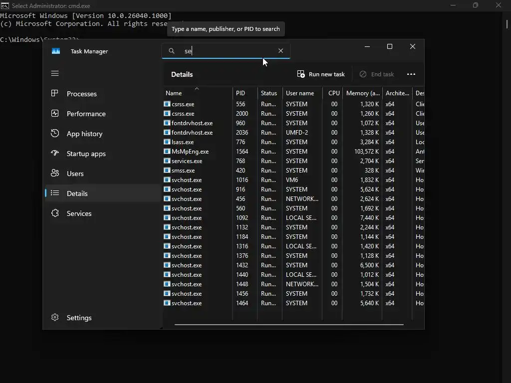Sort by the Status column header
511x383 pixels.
click(x=269, y=93)
